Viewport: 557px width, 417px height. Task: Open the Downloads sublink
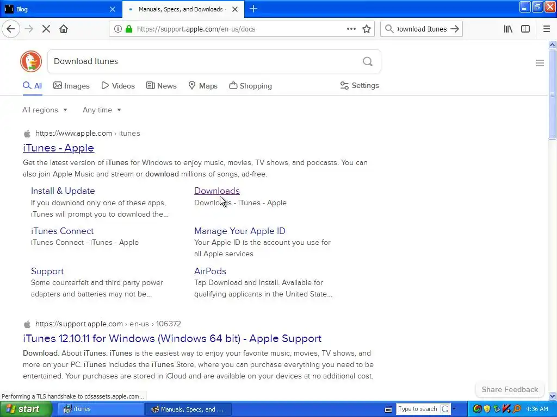[x=217, y=191]
